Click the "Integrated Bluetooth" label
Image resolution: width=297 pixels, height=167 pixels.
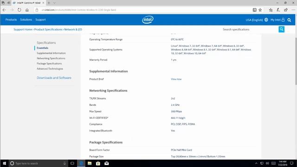click(x=101, y=131)
